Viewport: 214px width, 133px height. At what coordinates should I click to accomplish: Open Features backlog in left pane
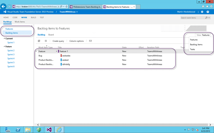[x=9, y=29]
